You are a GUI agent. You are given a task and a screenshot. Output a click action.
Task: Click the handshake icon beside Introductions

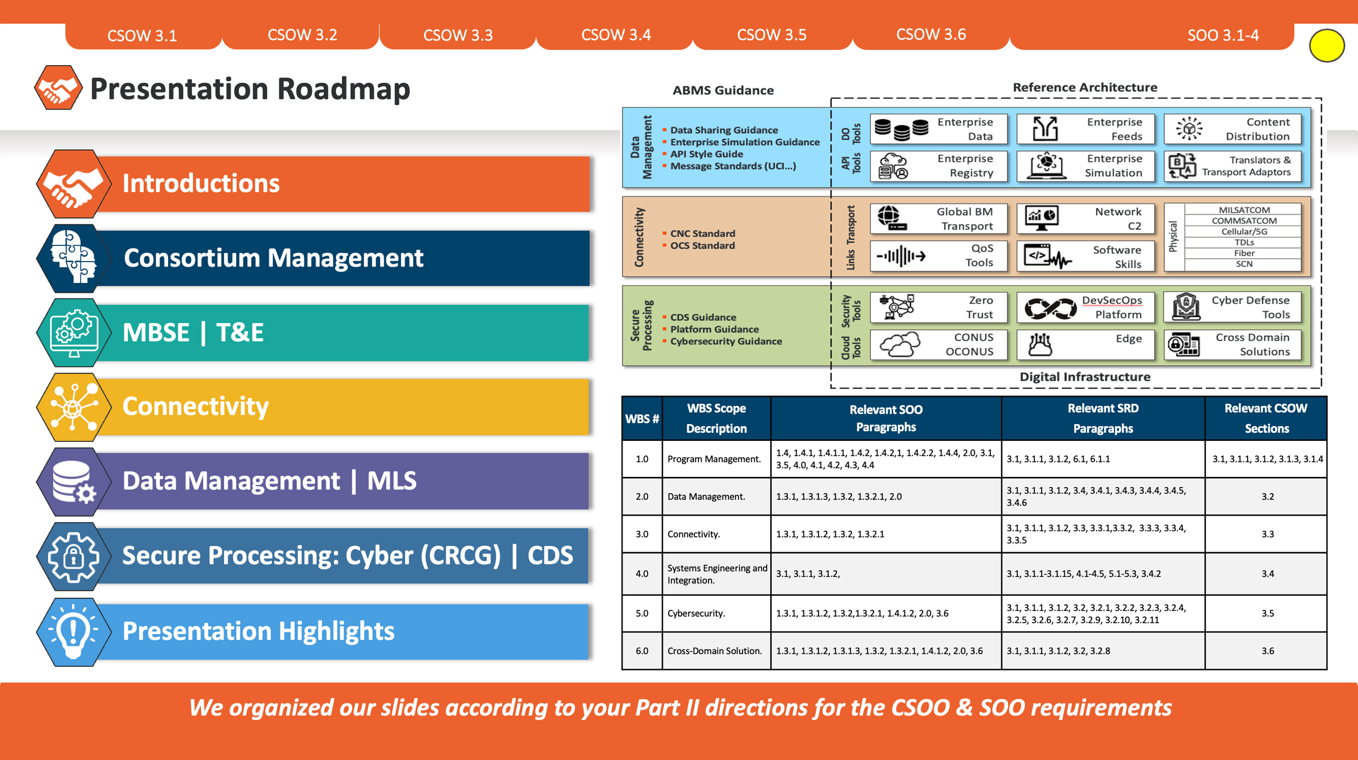point(73,184)
